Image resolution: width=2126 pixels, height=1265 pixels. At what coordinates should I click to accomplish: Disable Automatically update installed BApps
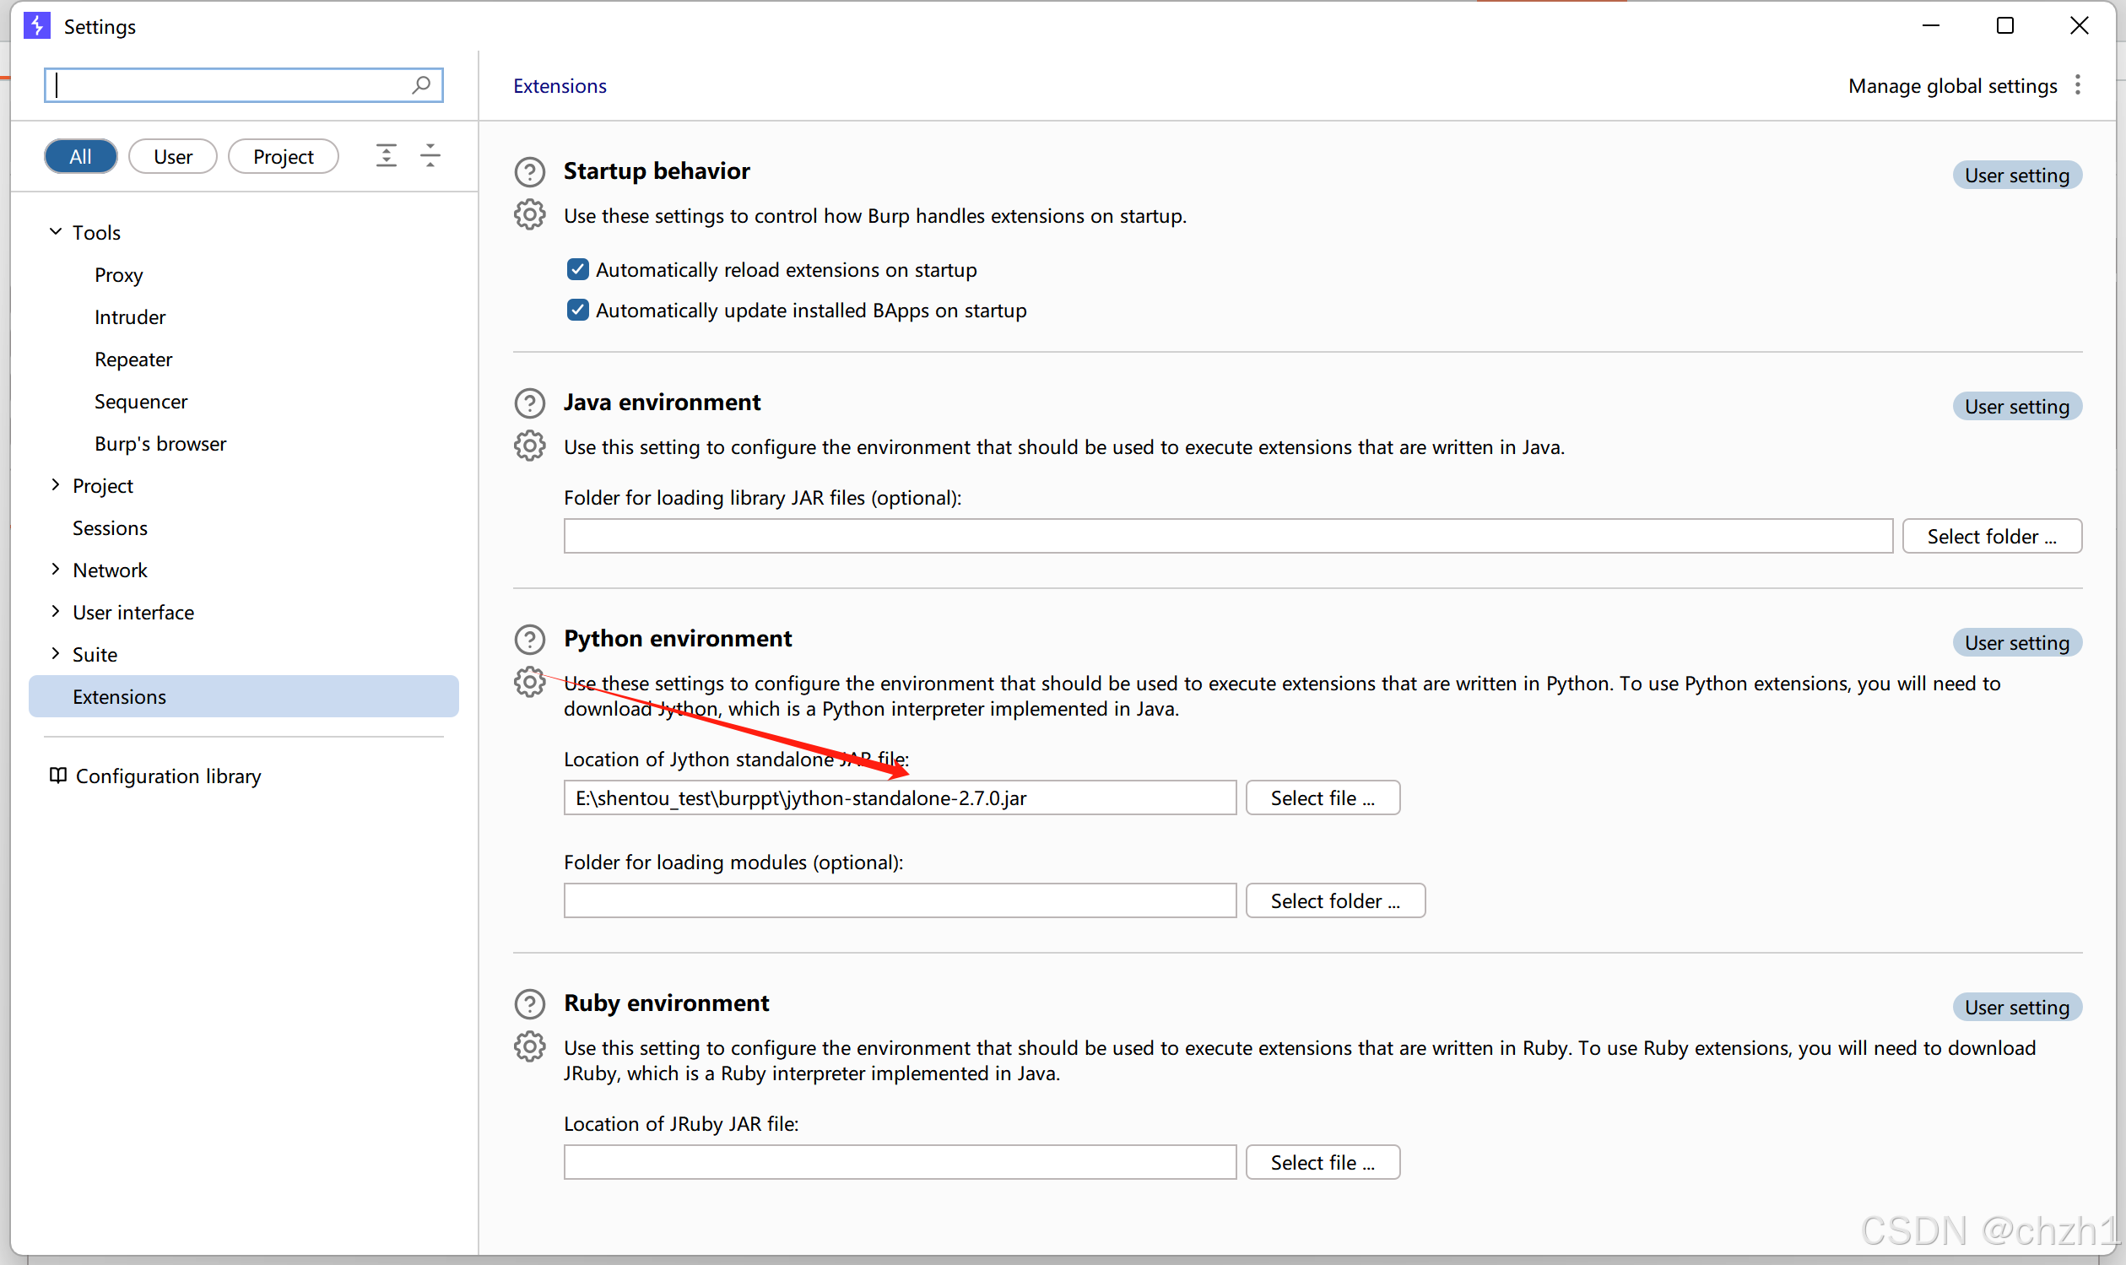(577, 311)
